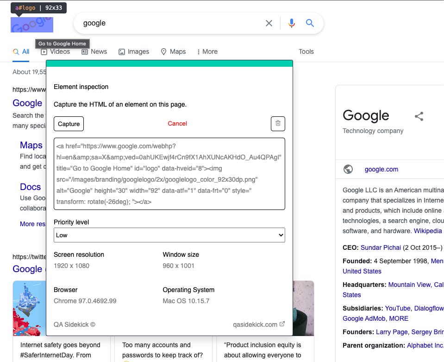Open the Dialogflow subsidiary link
The image size is (444, 362).
point(429,308)
